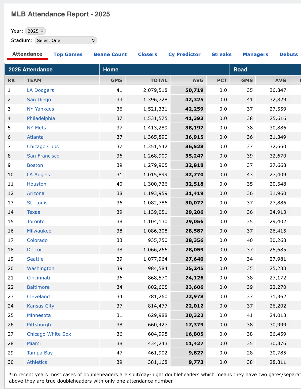
Task: Sort by Home PCT column header
Action: tap(222, 80)
